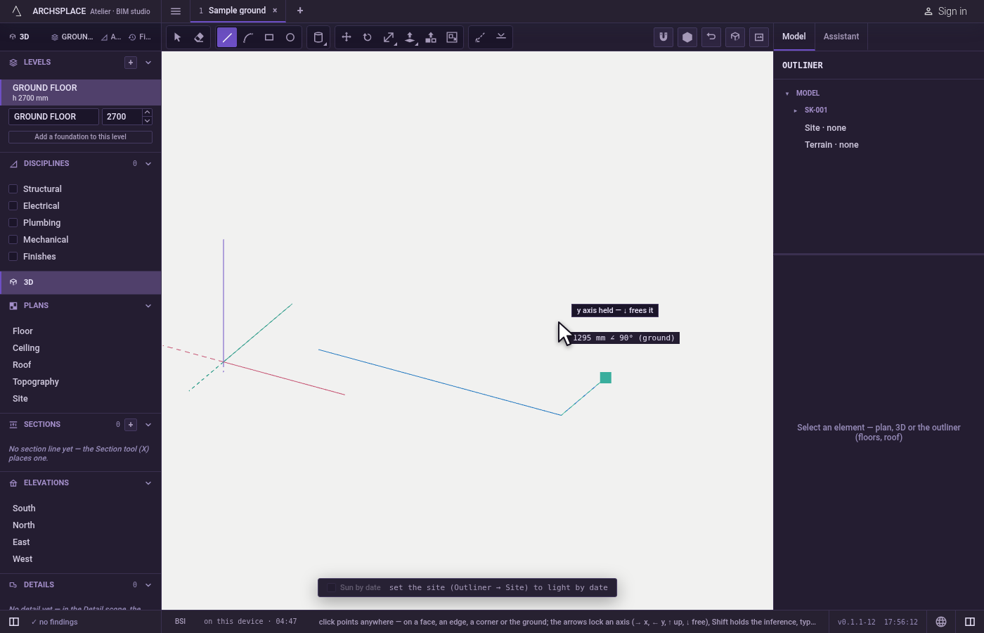Click Add a foundation to this level
984x633 pixels.
pos(80,137)
